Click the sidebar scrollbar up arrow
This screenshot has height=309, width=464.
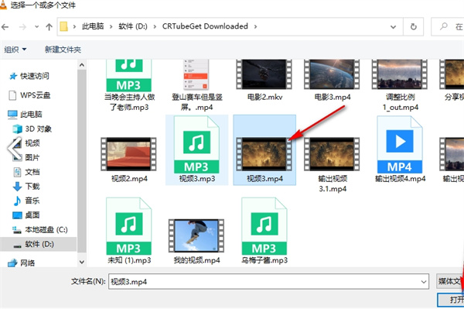pyautogui.click(x=82, y=64)
